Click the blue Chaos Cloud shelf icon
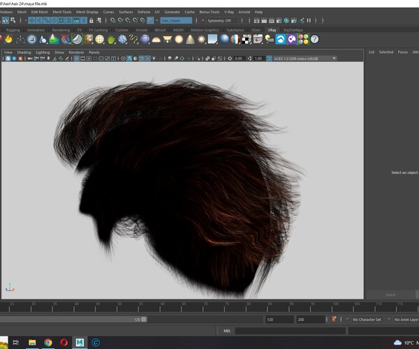The image size is (419, 349). 281,40
